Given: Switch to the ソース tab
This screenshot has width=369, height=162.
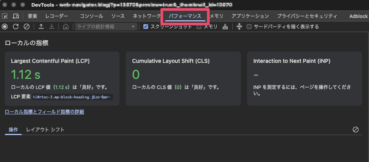Looking at the screenshot, I should pyautogui.click(x=118, y=16).
